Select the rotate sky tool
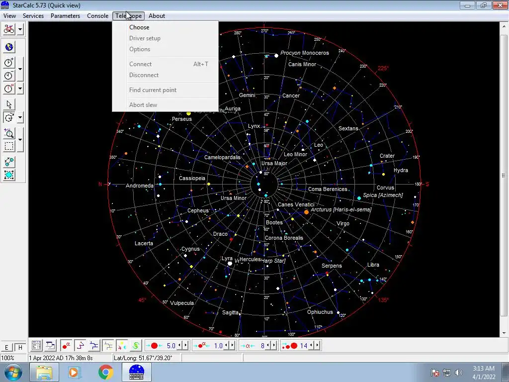Screen dimensions: 509x382 (9, 117)
